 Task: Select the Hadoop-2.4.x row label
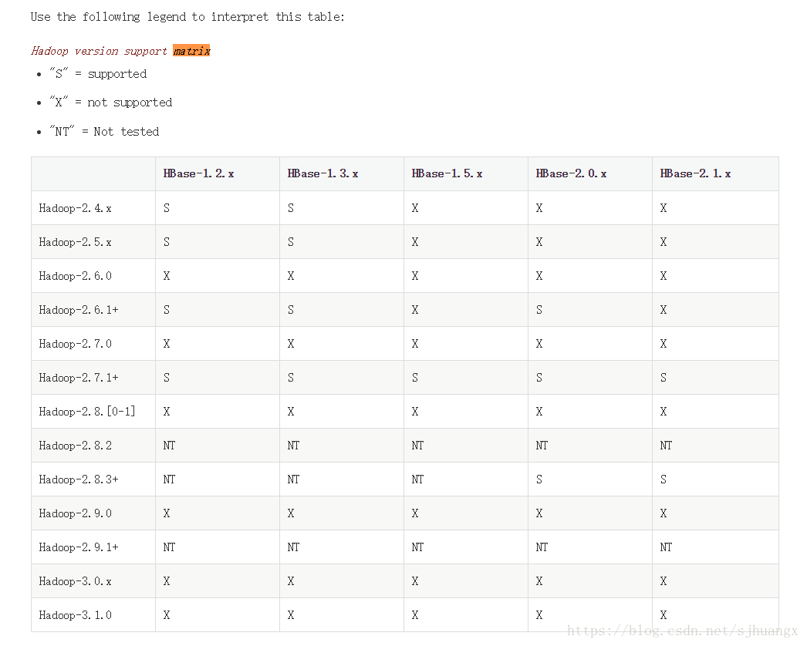(75, 208)
